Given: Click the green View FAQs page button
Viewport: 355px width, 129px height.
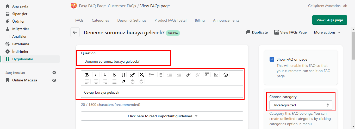Looking at the screenshot, I should pos(330,20).
